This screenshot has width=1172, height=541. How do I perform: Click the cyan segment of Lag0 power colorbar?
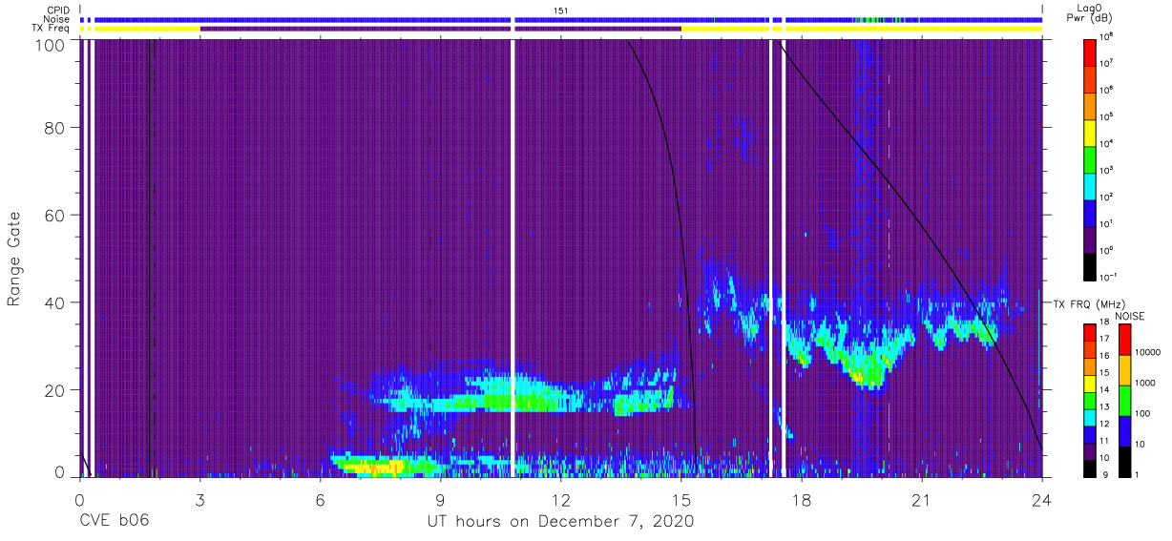tap(1091, 185)
